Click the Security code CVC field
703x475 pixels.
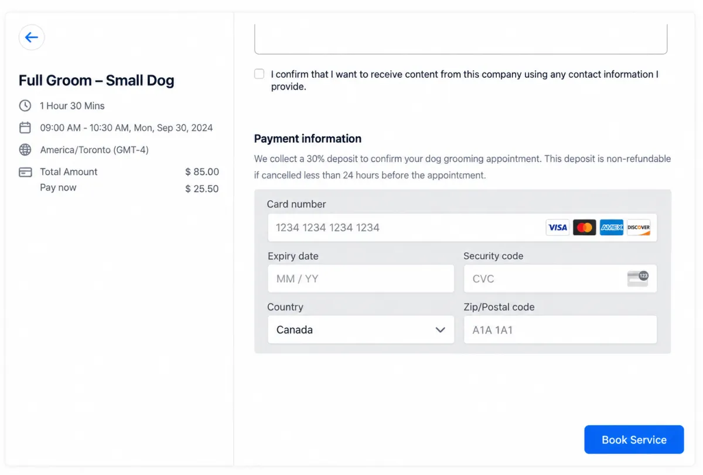(560, 278)
